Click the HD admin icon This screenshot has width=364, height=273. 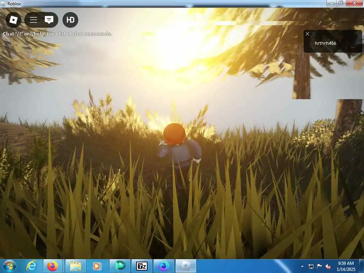[x=70, y=20]
